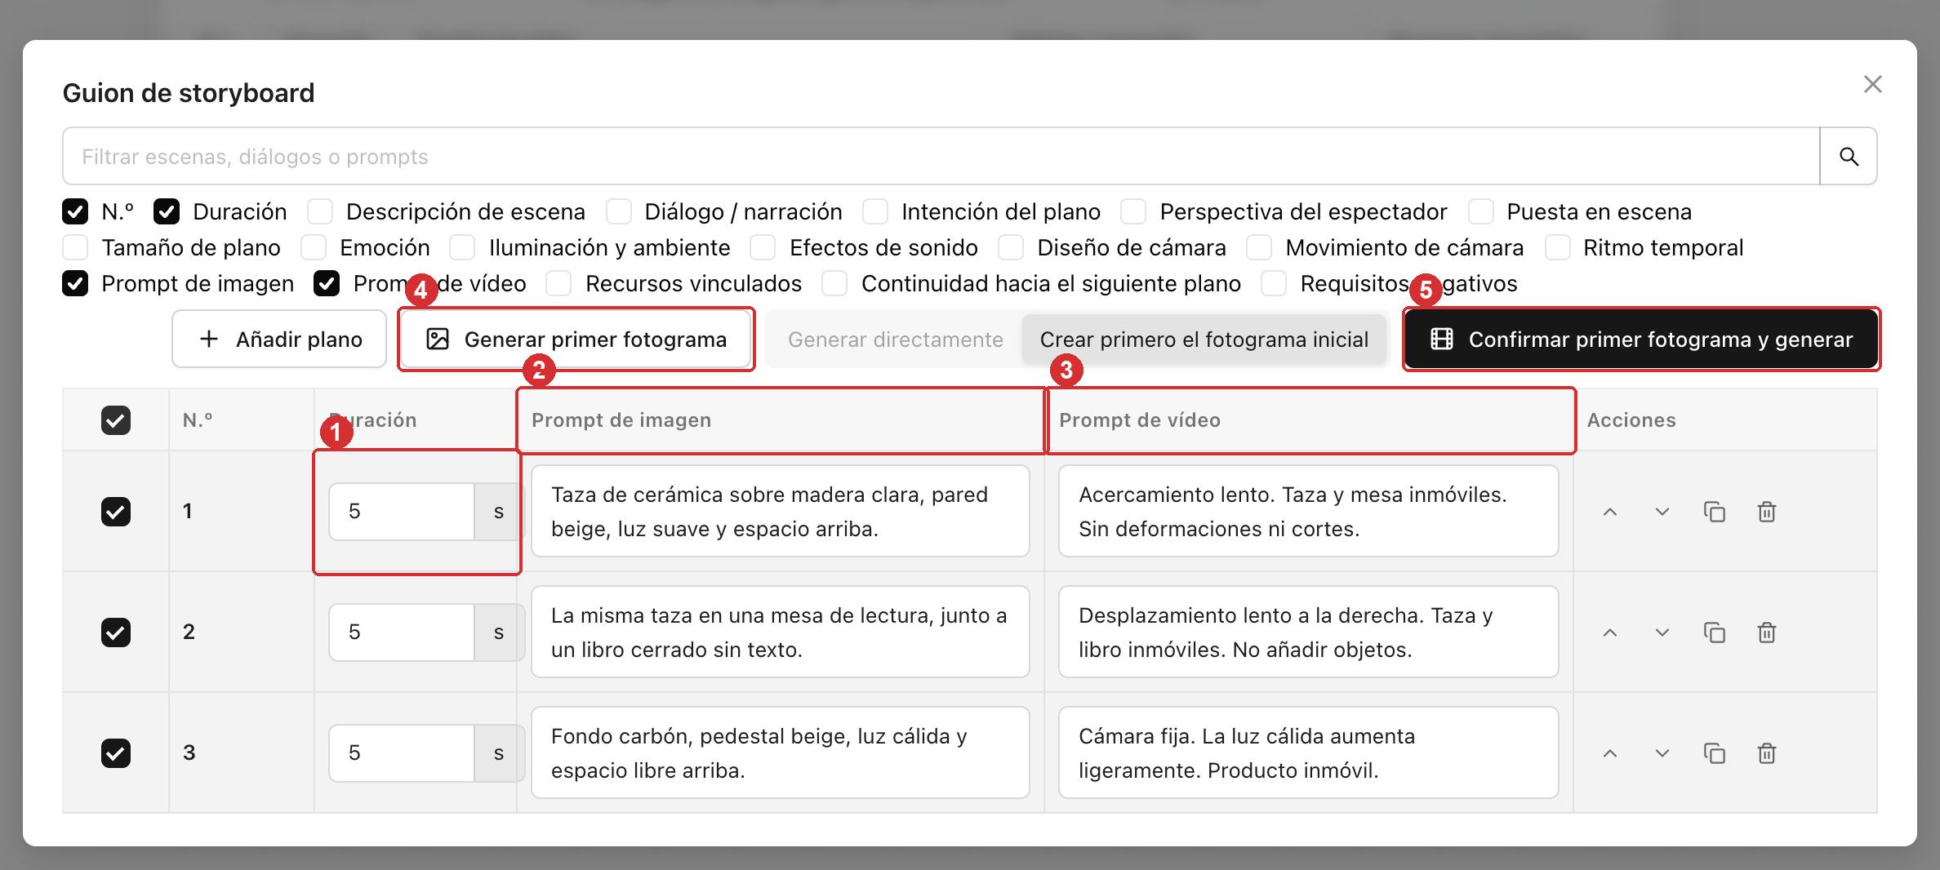This screenshot has height=870, width=1940.
Task: Enable Emoción column checkbox
Action: tap(314, 247)
